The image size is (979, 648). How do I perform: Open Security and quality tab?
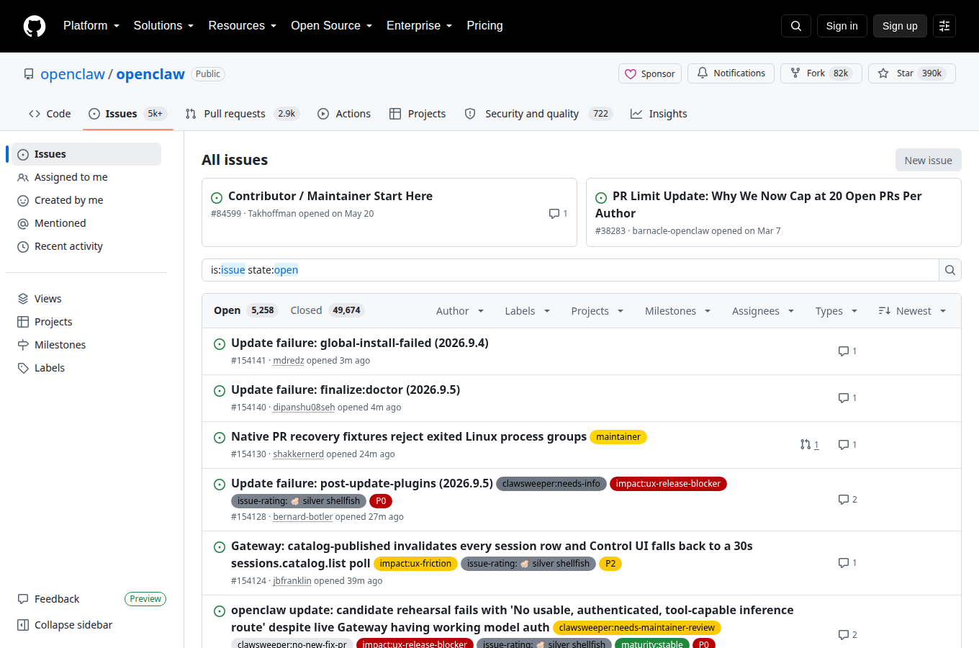pos(538,114)
